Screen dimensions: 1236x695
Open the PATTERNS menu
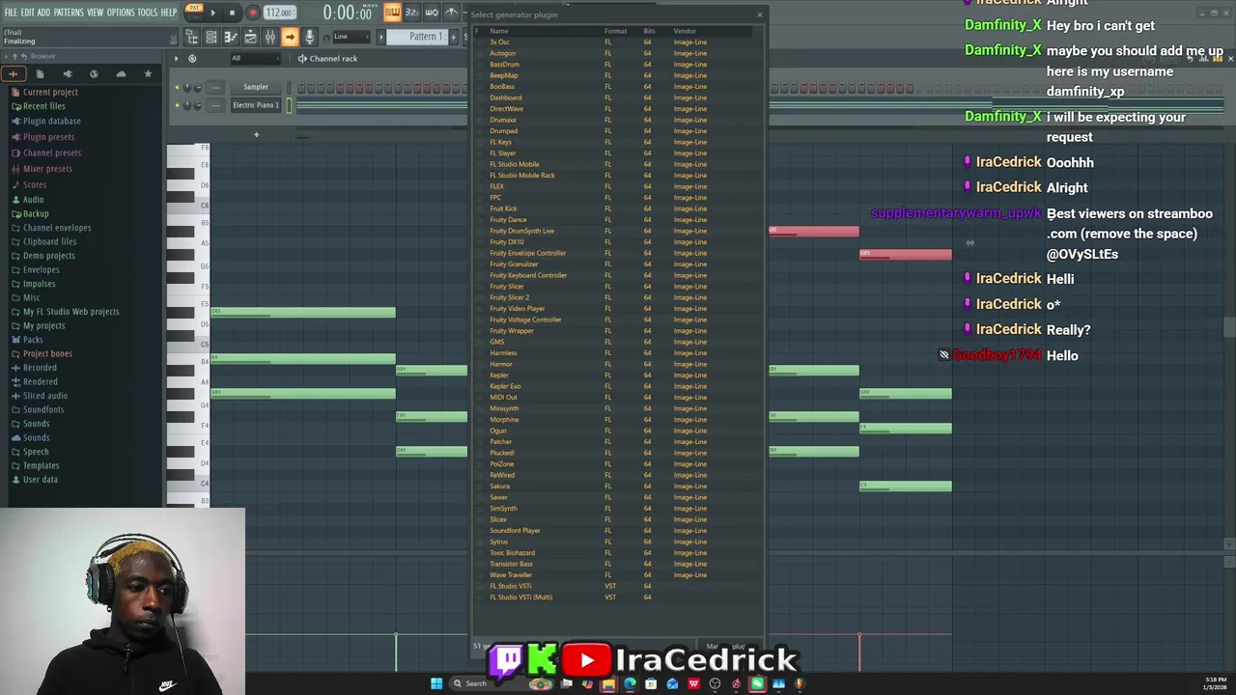coord(68,13)
